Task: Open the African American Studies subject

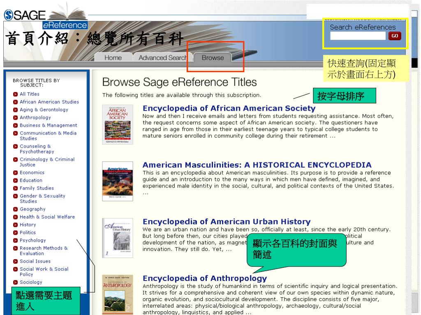Action: [49, 102]
